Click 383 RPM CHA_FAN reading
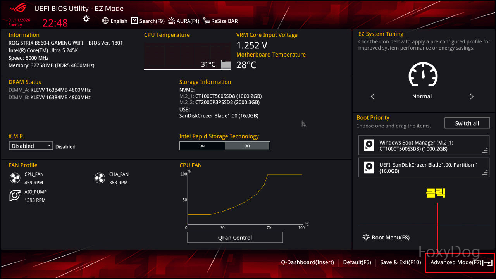This screenshot has height=279, width=496. tap(118, 183)
